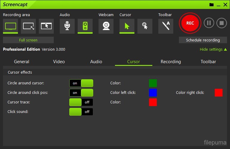This screenshot has height=149, width=230.
Task: Turn off Circle around click pos switch
Action: click(x=81, y=93)
